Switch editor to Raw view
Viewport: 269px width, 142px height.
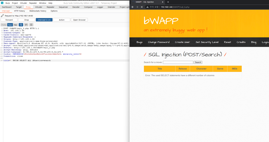[10, 25]
